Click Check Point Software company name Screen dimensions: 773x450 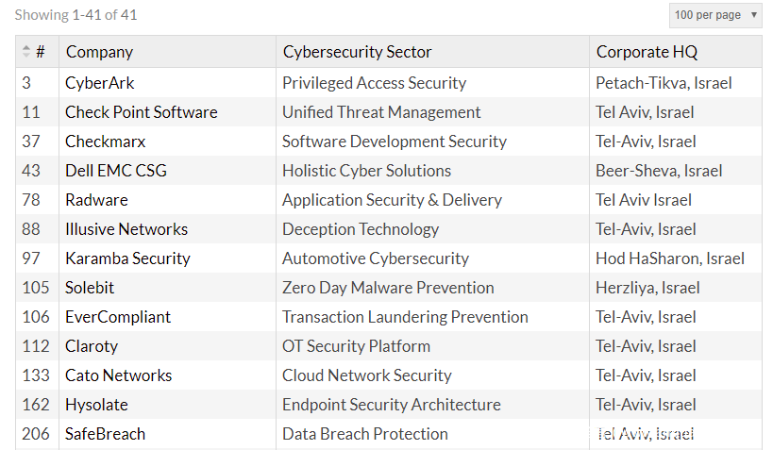pyautogui.click(x=141, y=112)
